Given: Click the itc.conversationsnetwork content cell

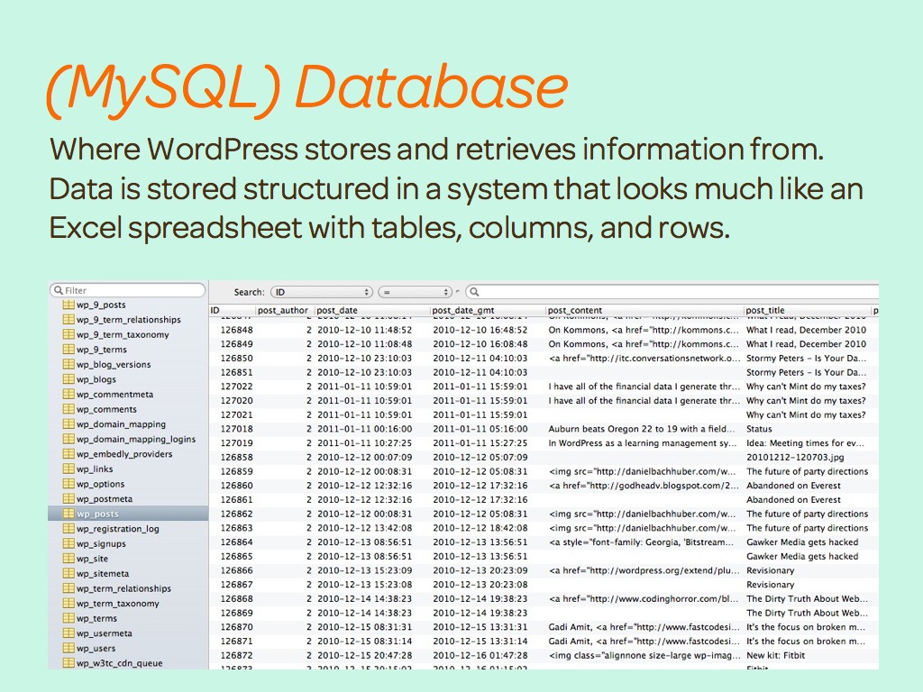Looking at the screenshot, I should click(x=644, y=359).
